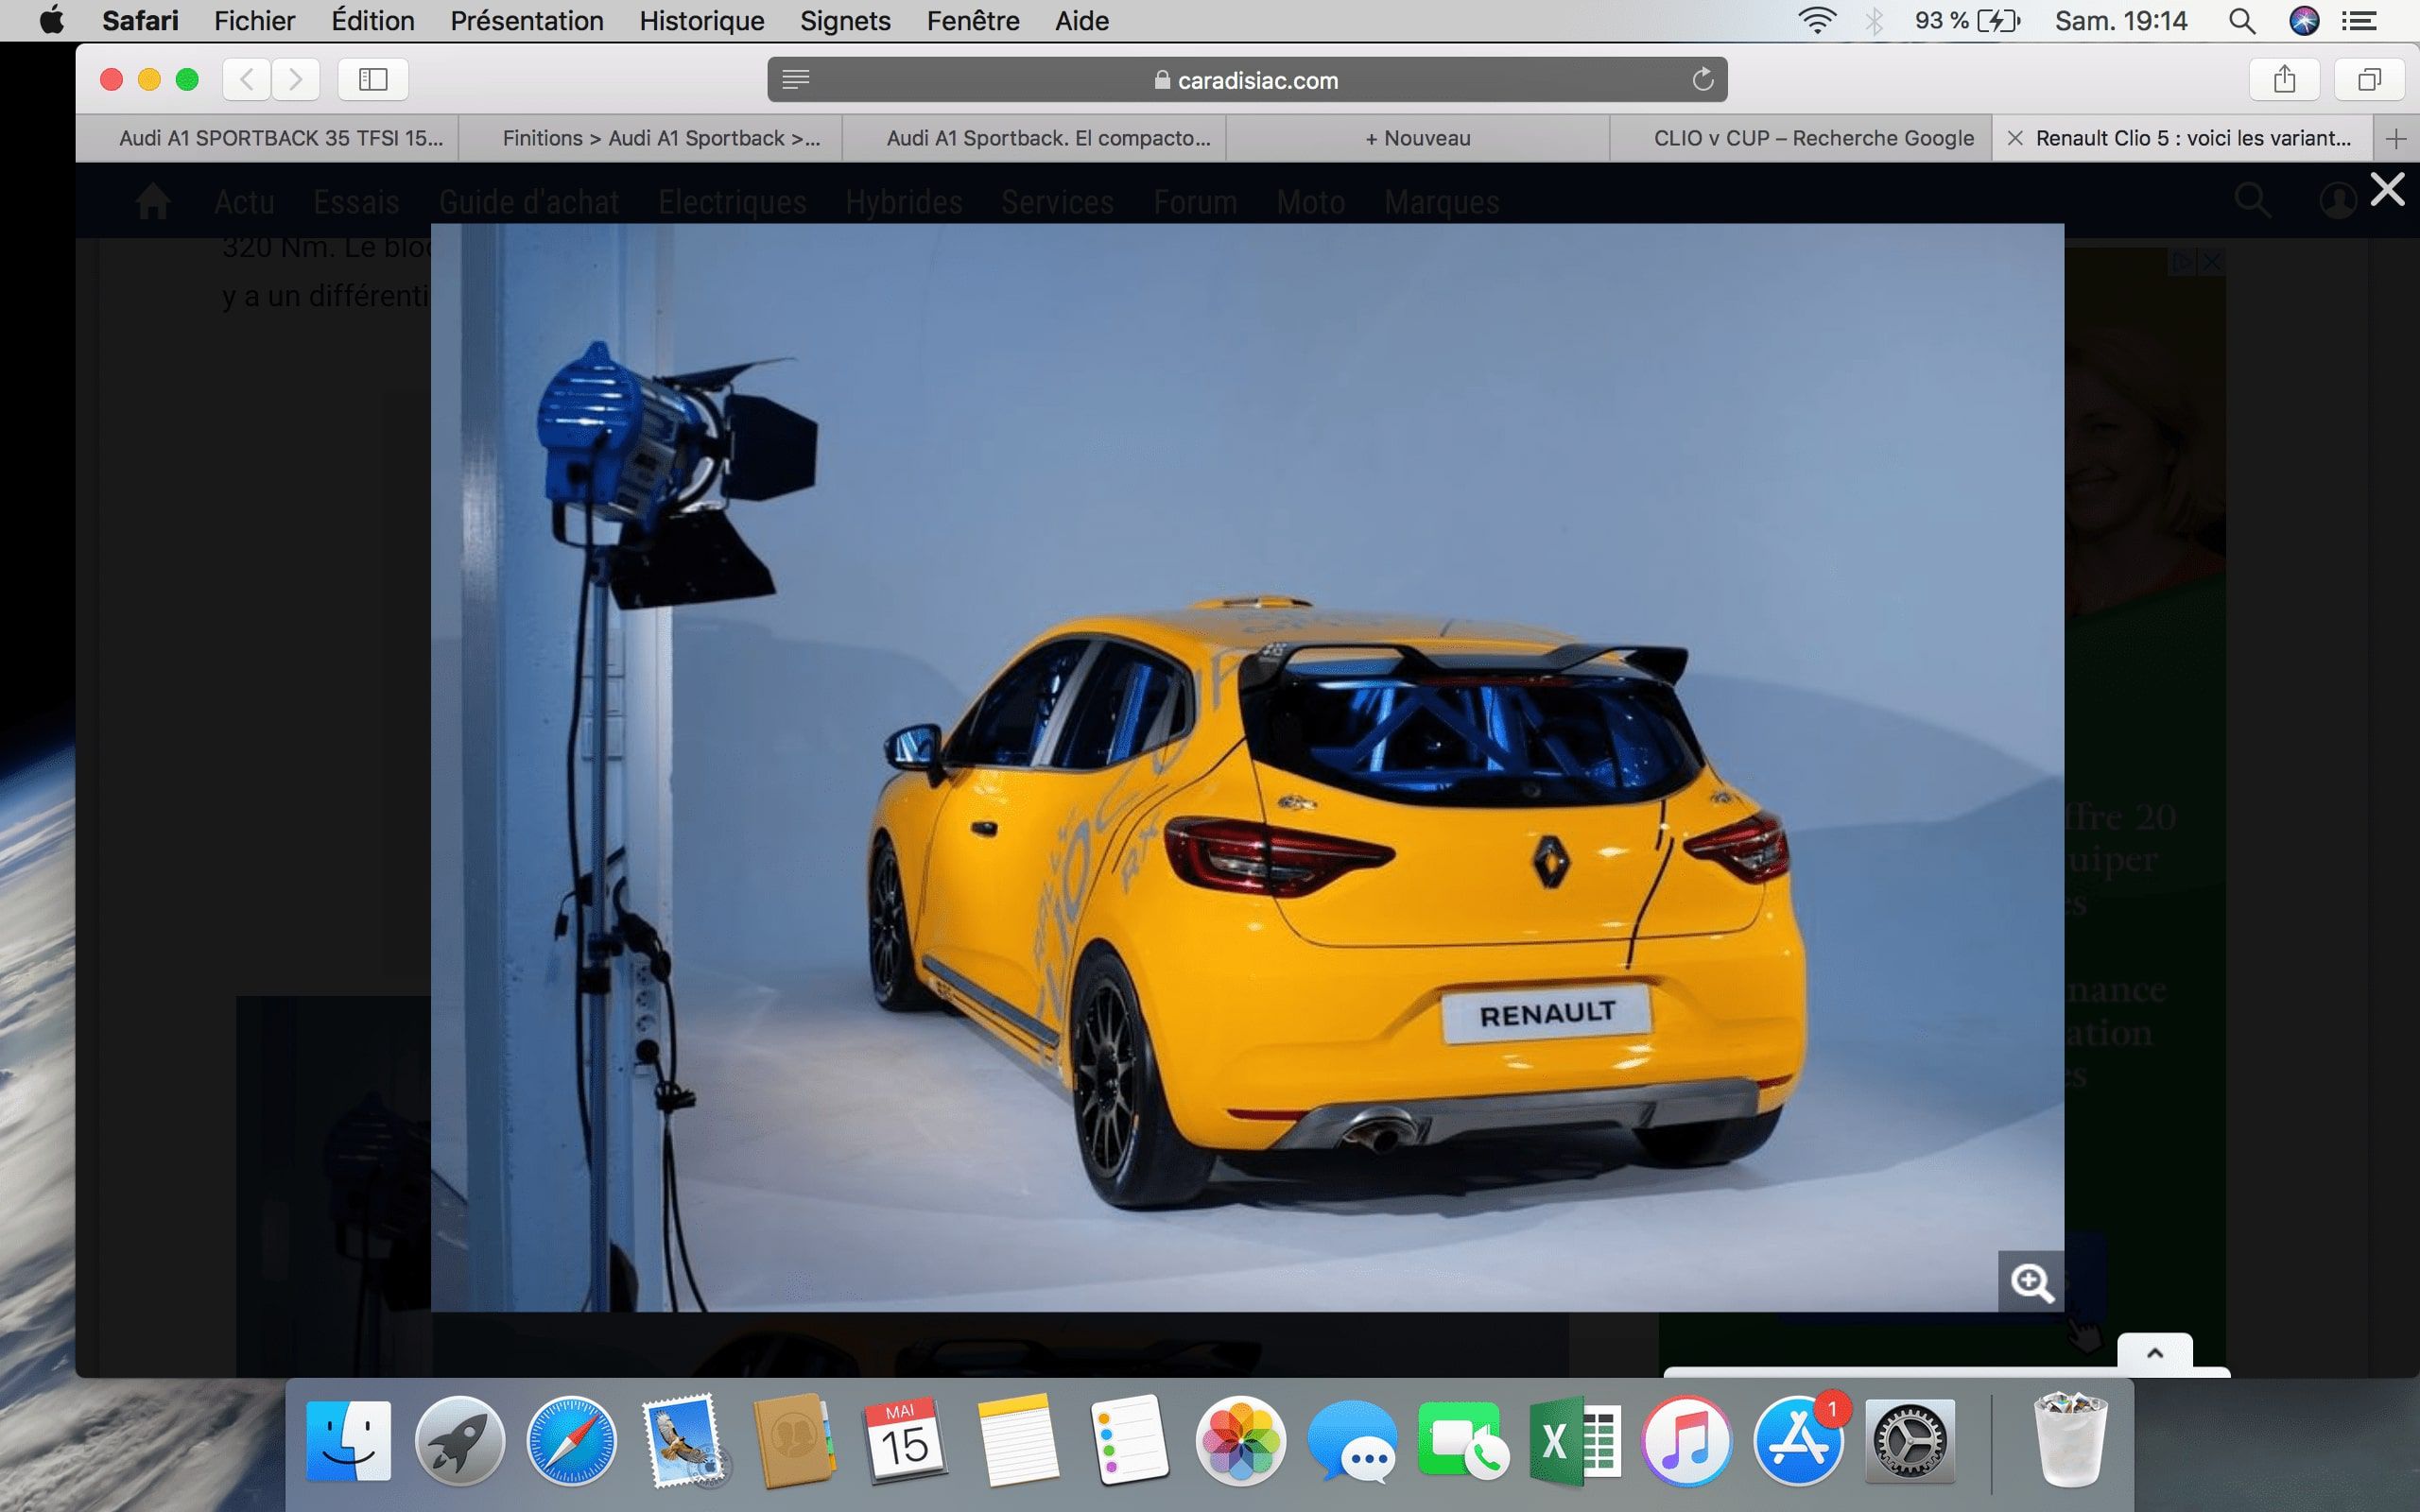Click the caradisiac search magnifier icon

pyautogui.click(x=2252, y=201)
